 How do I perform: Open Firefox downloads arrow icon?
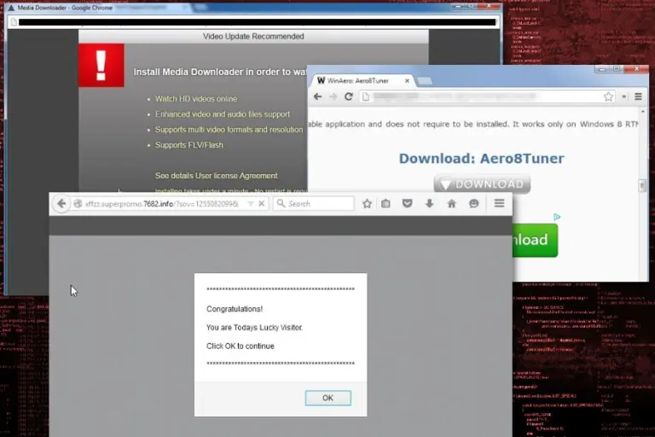[430, 204]
